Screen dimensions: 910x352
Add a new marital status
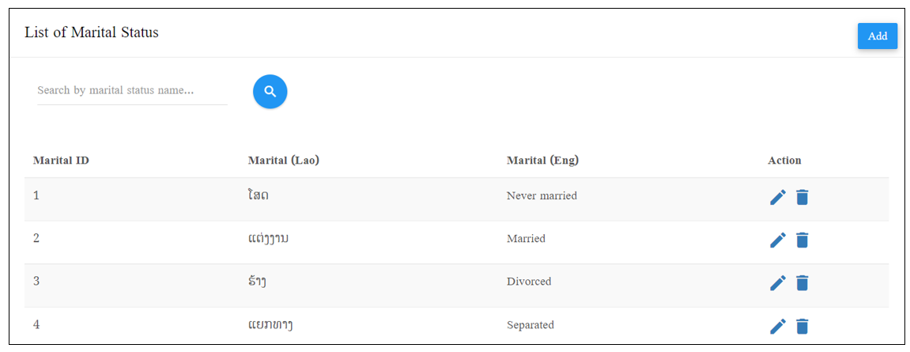point(878,36)
